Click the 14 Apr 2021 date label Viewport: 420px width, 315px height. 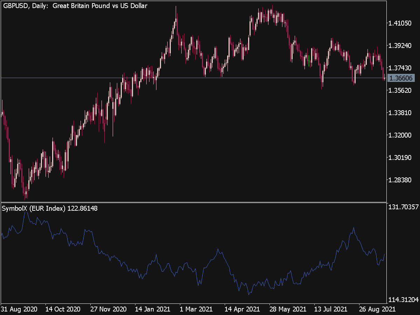coord(242,309)
